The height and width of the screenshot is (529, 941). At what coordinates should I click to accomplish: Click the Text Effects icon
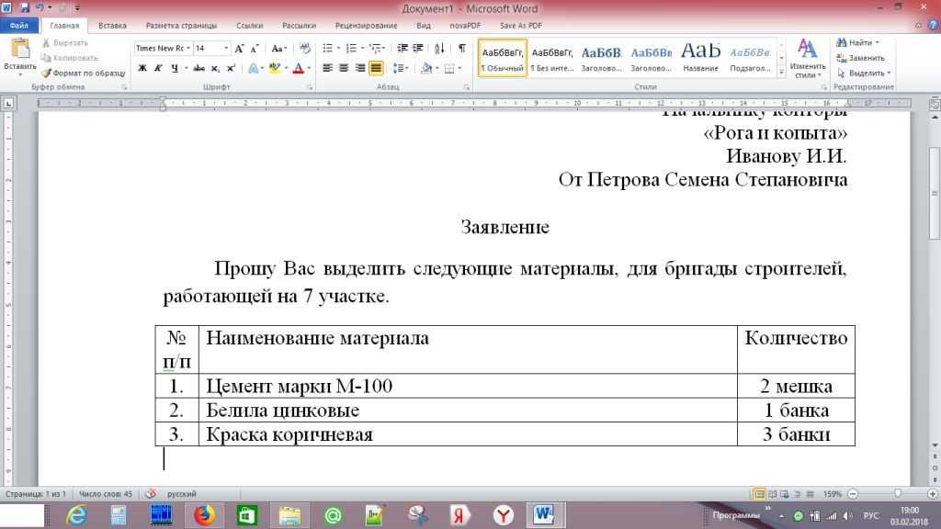(x=254, y=68)
